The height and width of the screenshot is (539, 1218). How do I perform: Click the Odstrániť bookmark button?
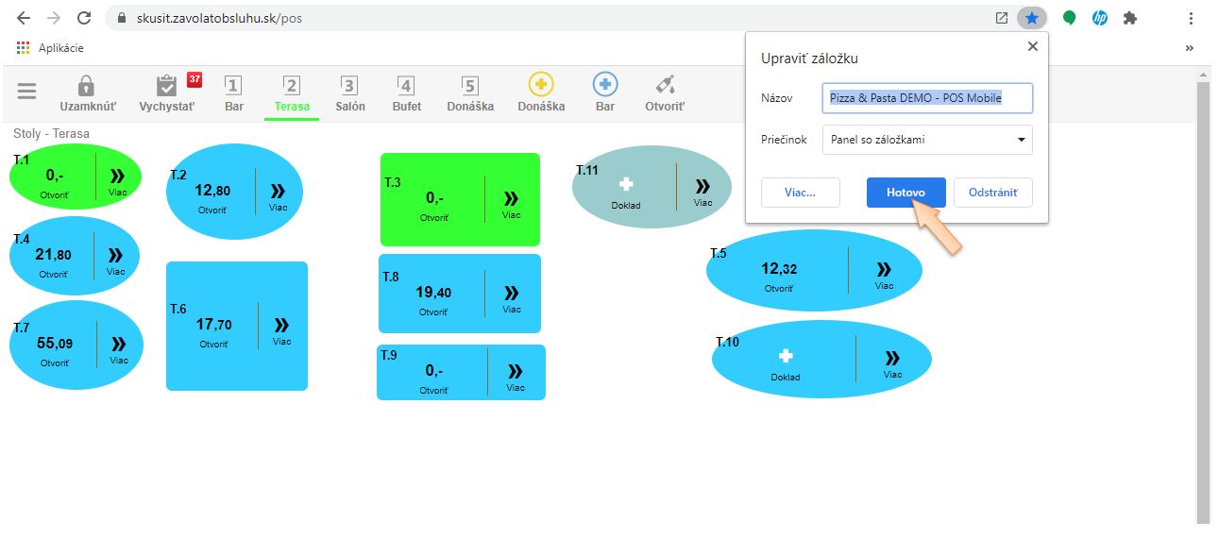(992, 193)
